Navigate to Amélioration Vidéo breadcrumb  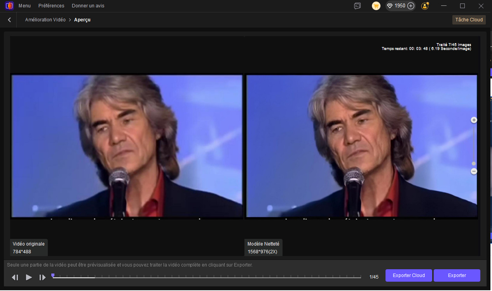45,20
